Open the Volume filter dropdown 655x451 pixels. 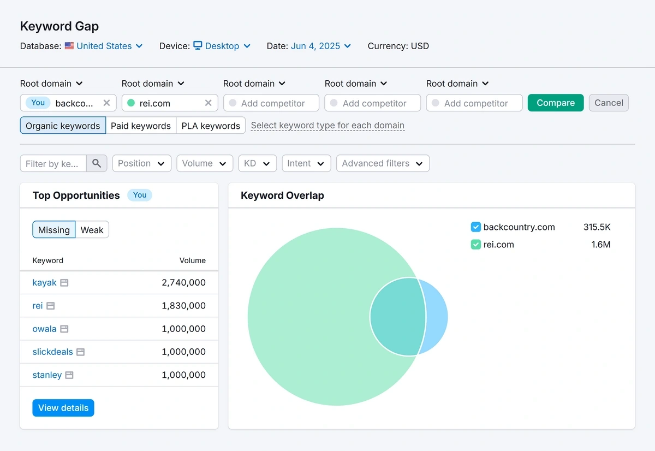pyautogui.click(x=205, y=163)
